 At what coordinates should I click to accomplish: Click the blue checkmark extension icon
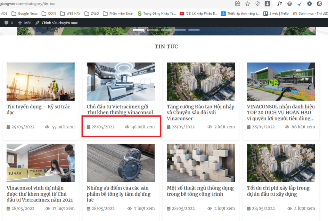click(299, 4)
